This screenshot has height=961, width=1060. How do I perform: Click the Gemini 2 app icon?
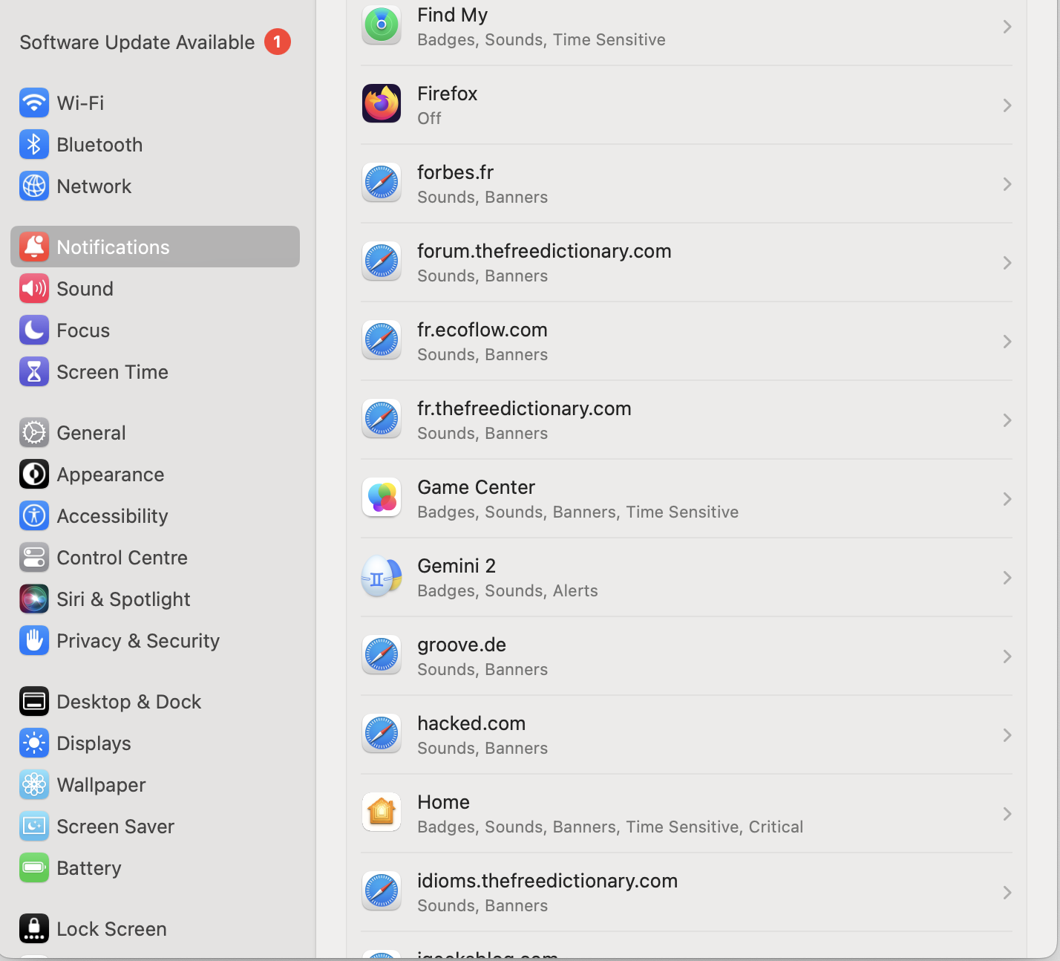(382, 576)
